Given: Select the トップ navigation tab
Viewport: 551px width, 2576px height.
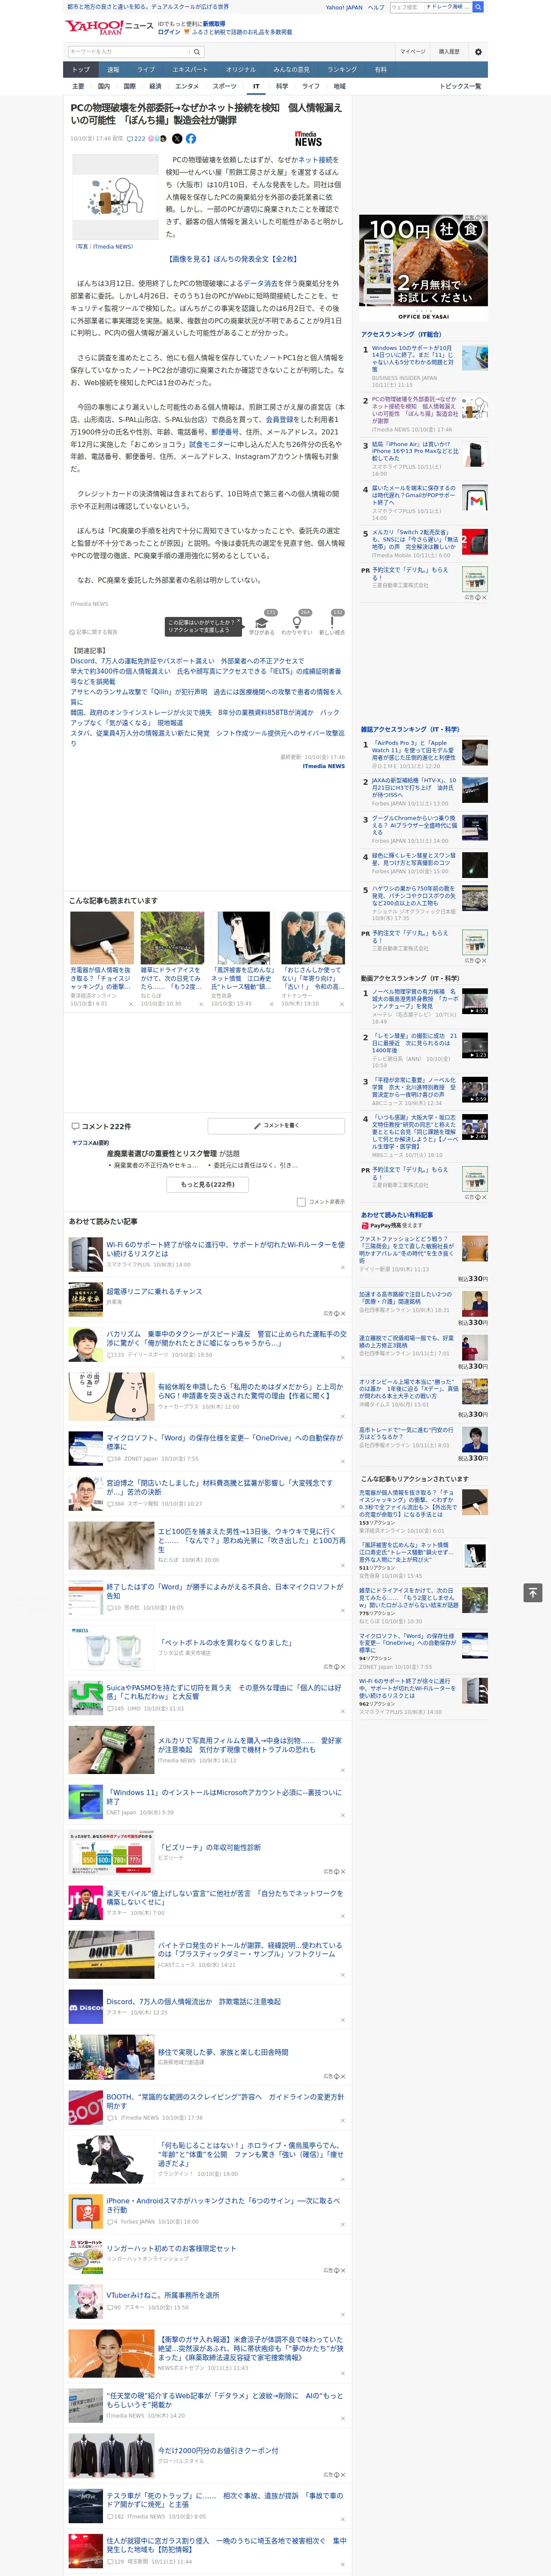Looking at the screenshot, I should tap(81, 69).
